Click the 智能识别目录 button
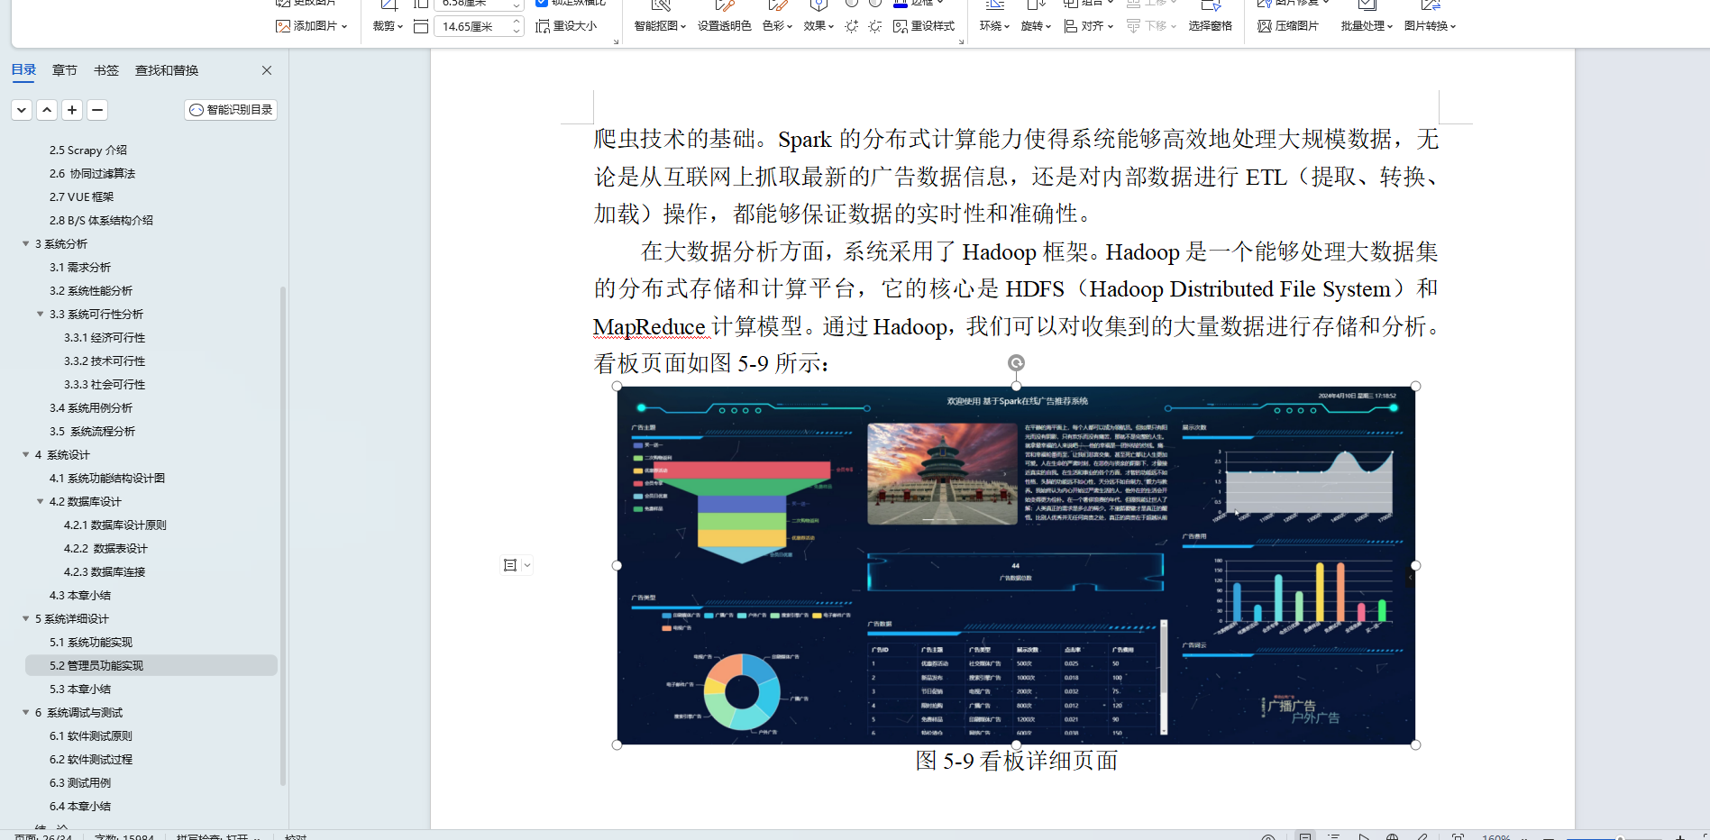The width and height of the screenshot is (1710, 840). [230, 109]
